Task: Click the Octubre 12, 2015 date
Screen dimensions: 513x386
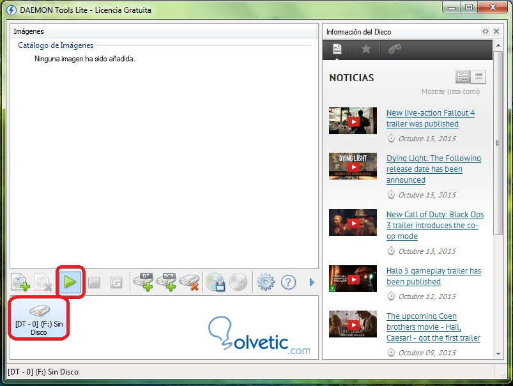Action: pos(427,297)
